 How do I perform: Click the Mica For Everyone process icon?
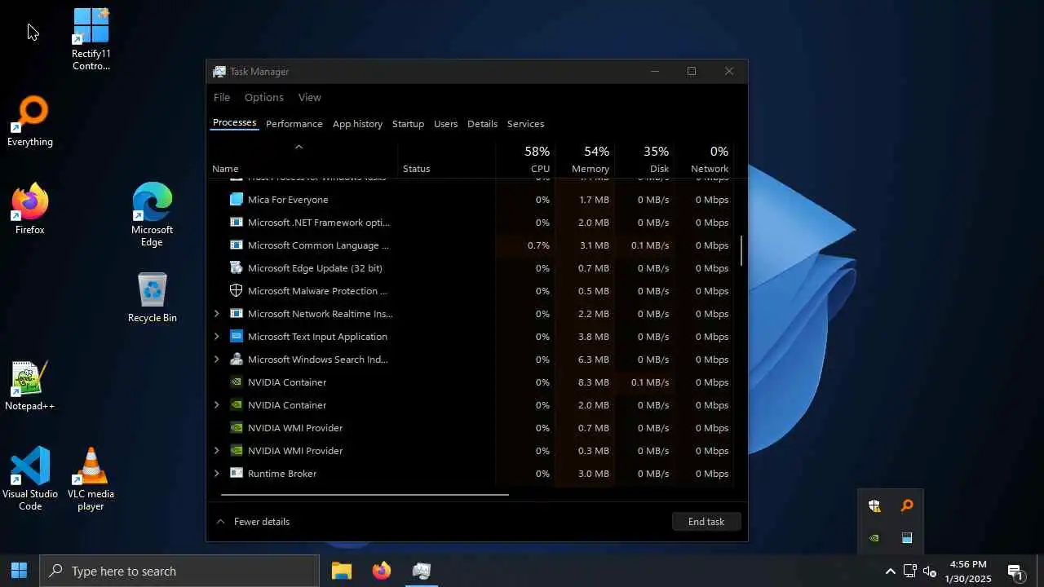click(237, 199)
